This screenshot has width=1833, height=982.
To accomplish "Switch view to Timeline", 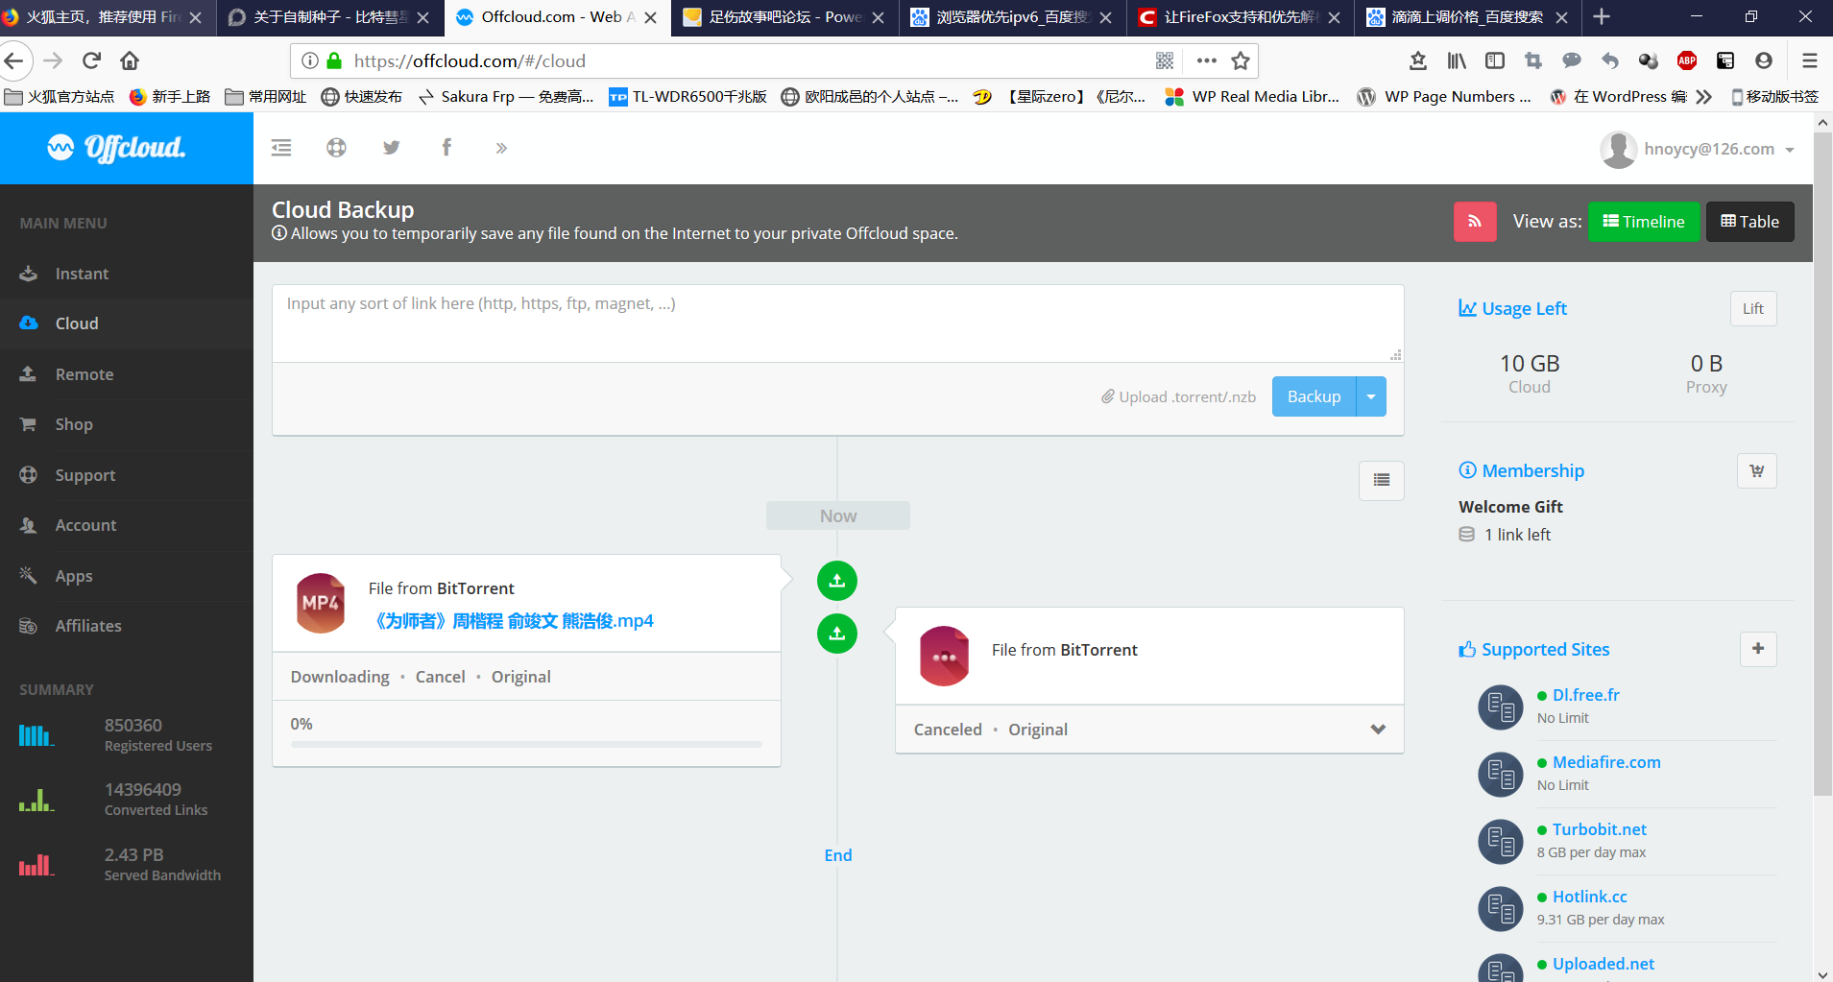I will 1643,222.
